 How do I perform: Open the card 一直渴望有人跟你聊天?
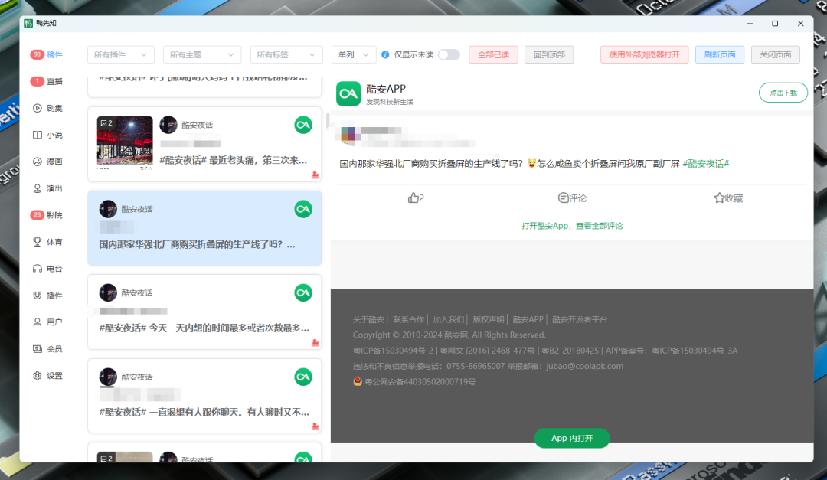click(204, 396)
